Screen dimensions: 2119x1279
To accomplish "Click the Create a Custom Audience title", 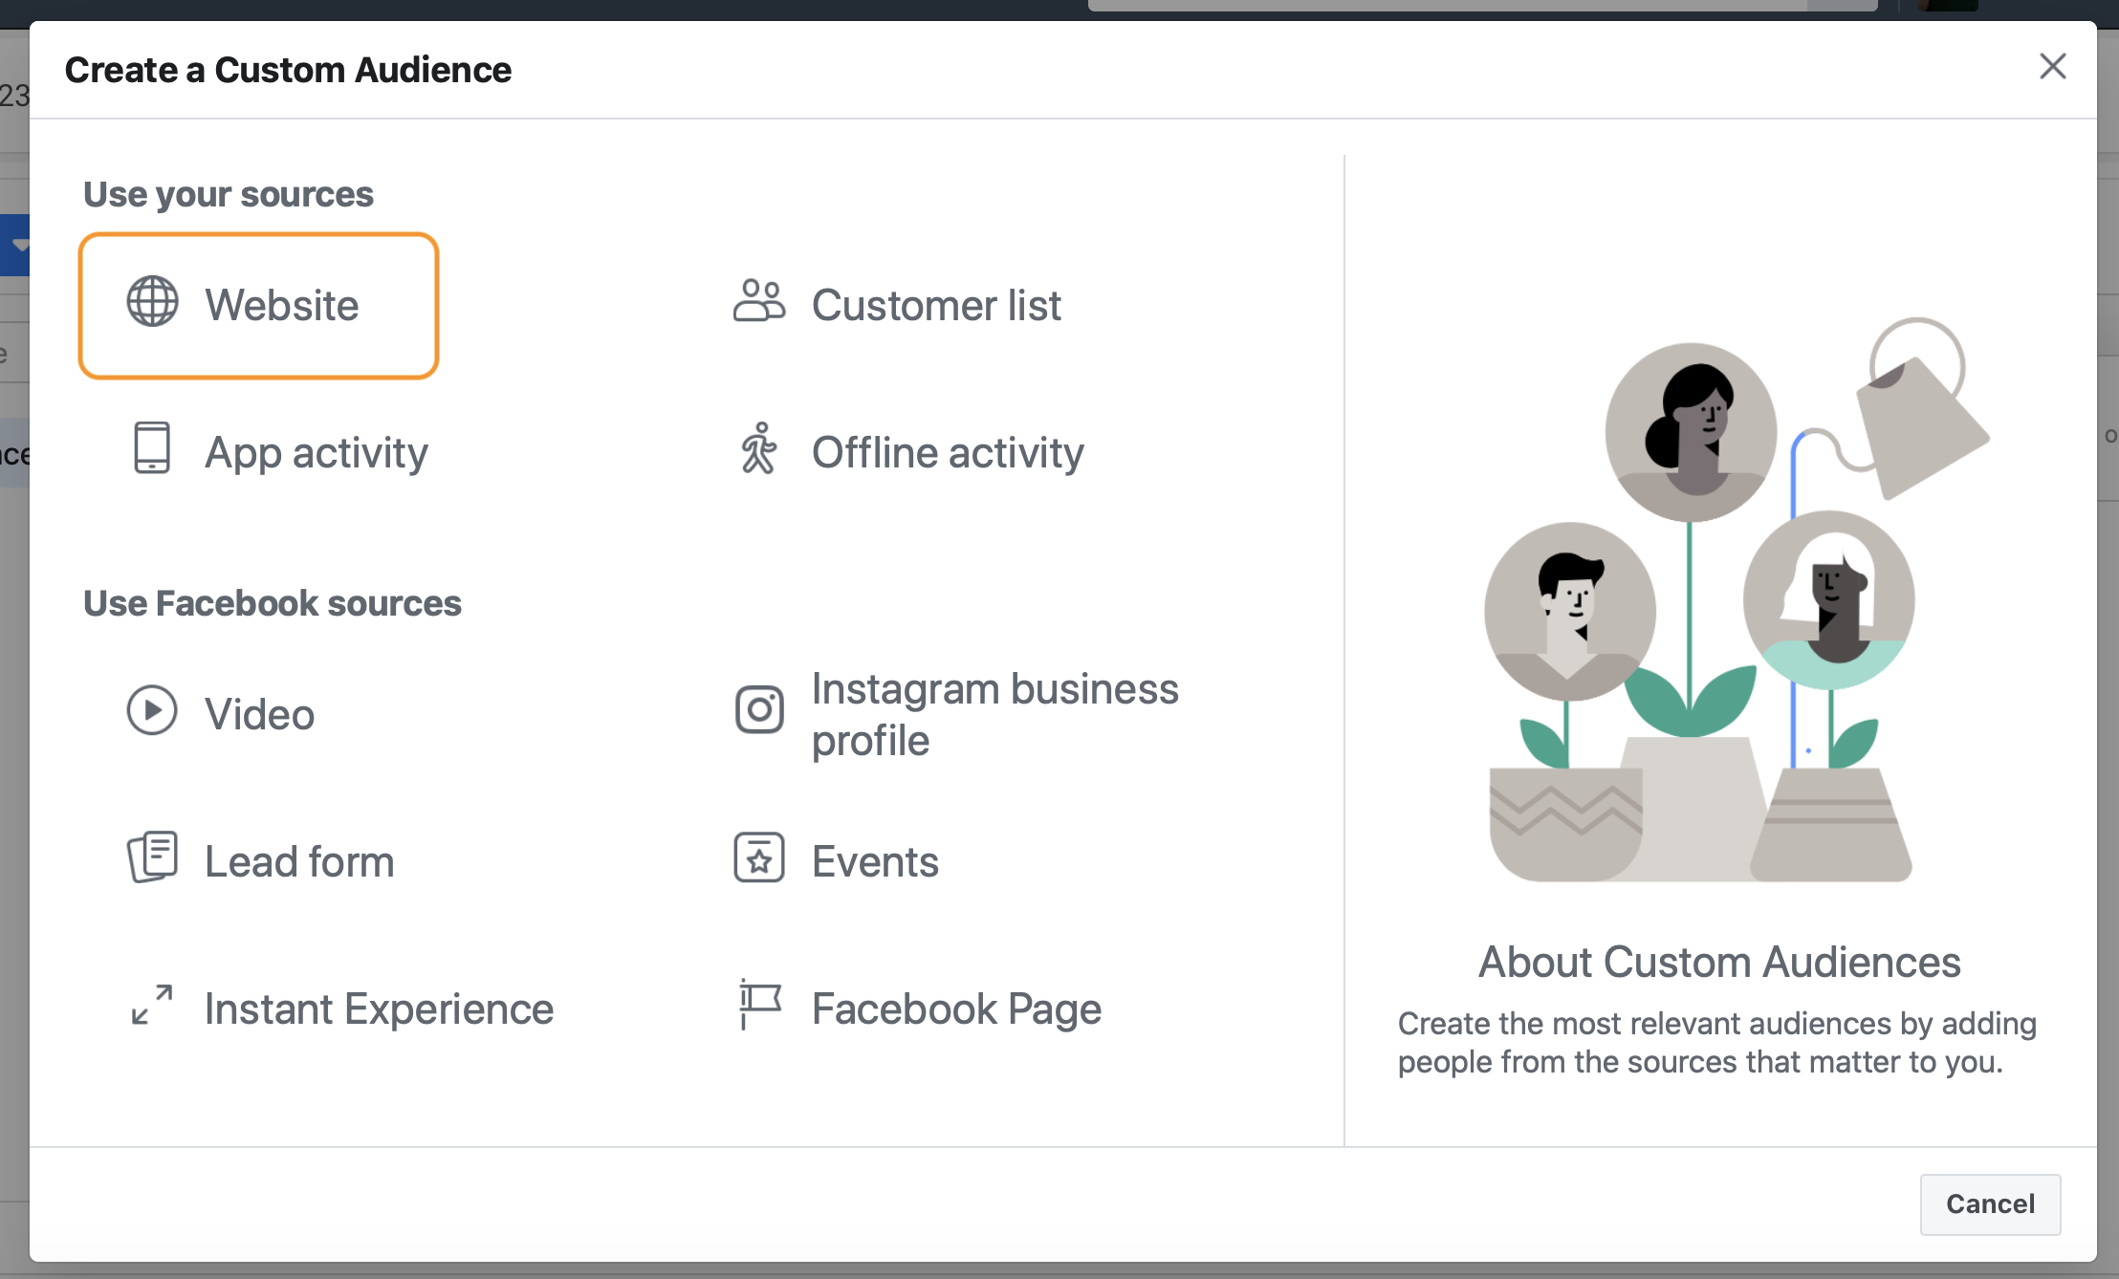I will coord(288,70).
